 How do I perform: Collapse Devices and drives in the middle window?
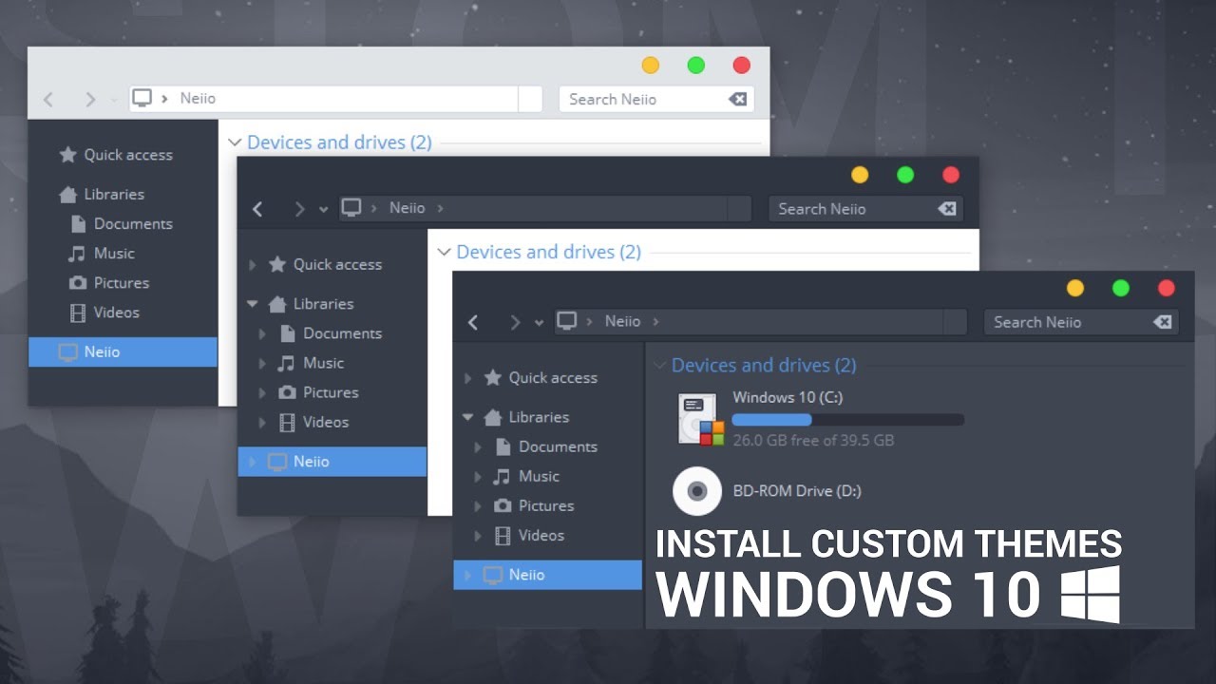tap(443, 253)
